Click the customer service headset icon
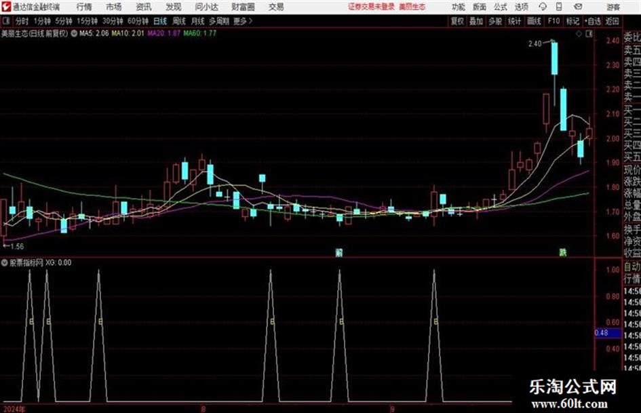 (543, 7)
